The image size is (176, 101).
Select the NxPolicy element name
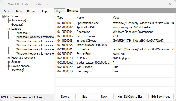pos(82,58)
